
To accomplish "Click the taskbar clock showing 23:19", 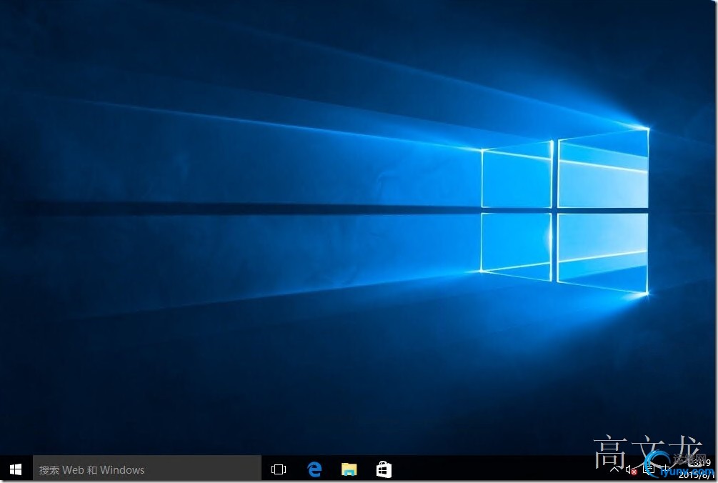I will [699, 464].
